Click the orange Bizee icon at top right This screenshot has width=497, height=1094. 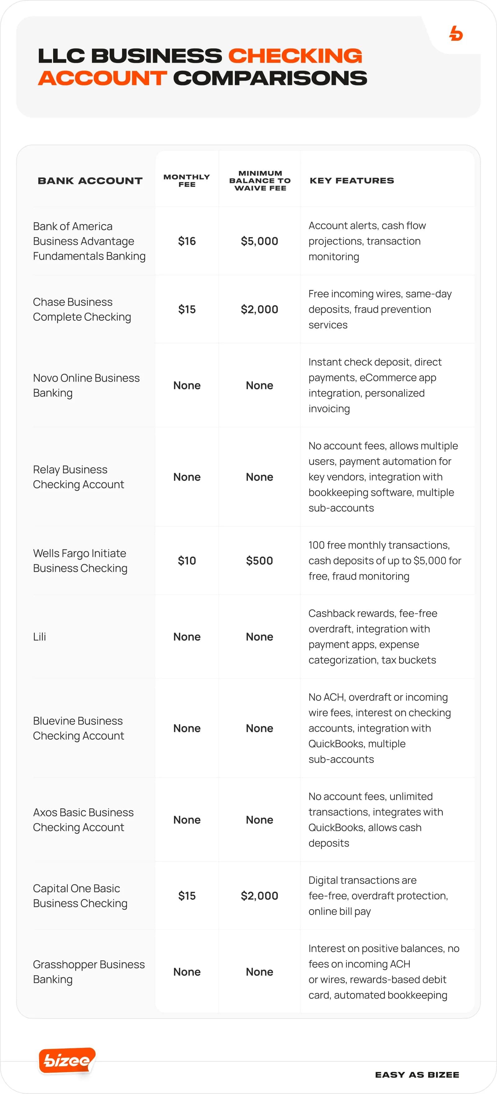456,34
